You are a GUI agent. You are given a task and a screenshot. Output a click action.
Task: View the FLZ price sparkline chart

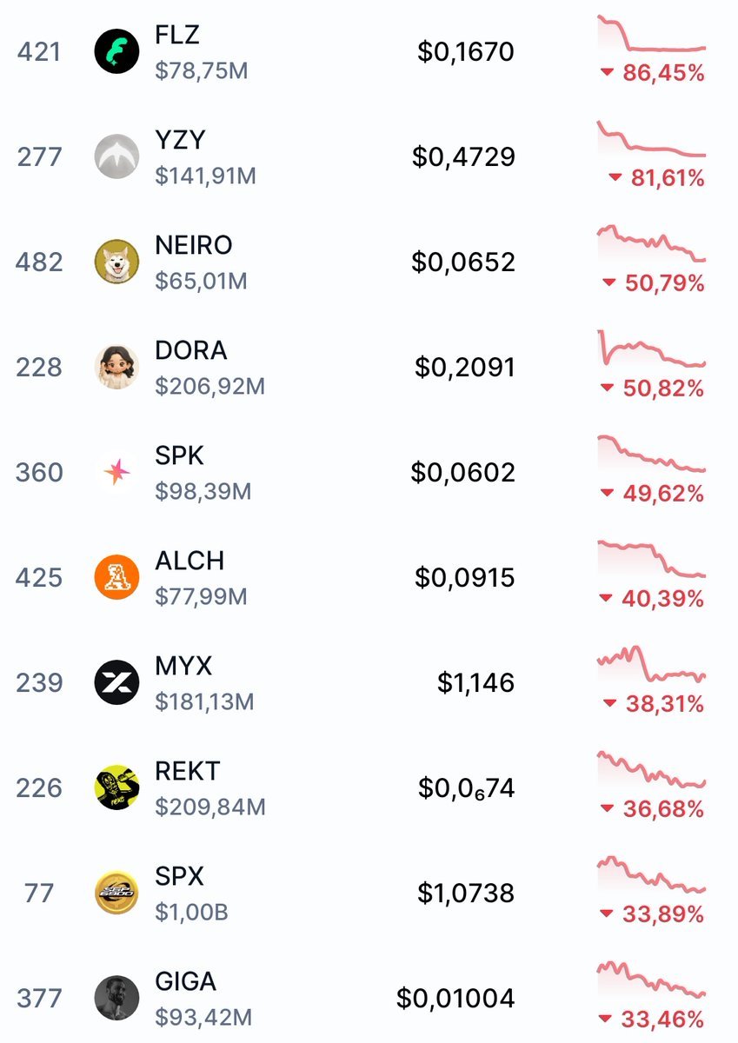(x=651, y=34)
